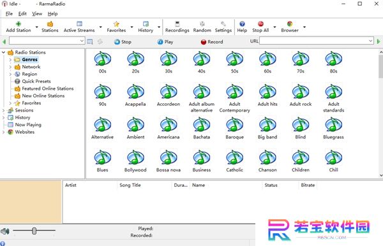Image resolution: width=383 pixels, height=246 pixels.
Task: Open the 00s genre icon
Action: [103, 59]
